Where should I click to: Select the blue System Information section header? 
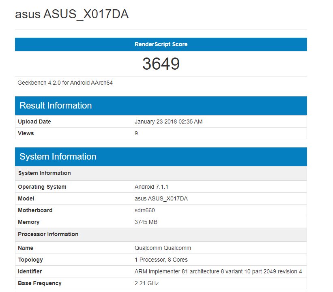(58, 157)
